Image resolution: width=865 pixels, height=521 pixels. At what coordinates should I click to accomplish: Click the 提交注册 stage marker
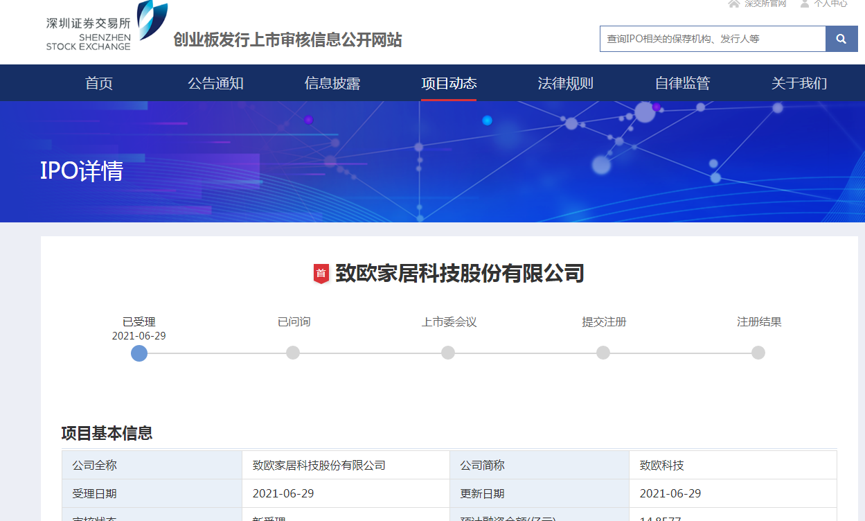603,353
